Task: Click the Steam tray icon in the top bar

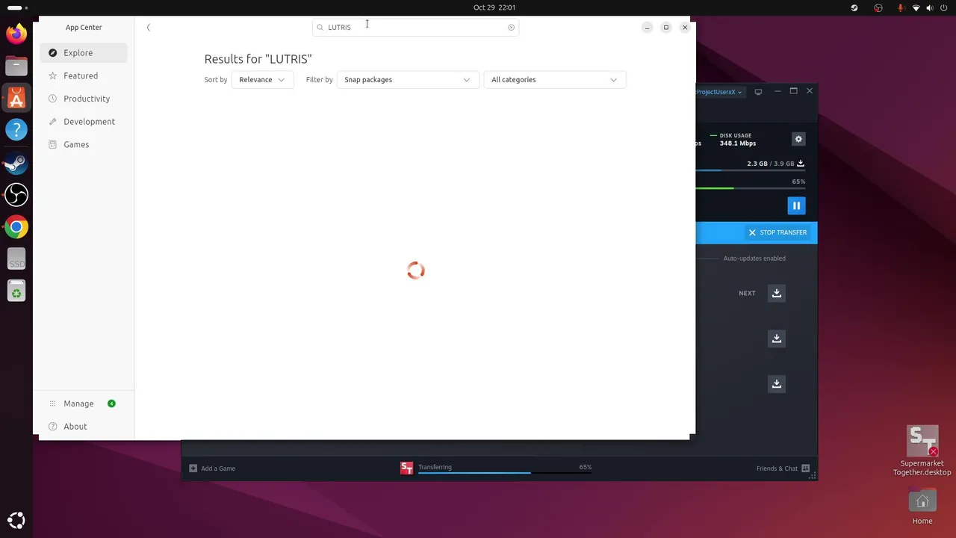Action: coord(854,7)
